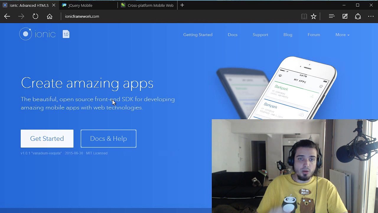The image size is (378, 213).
Task: Open a new browser tab
Action: (182, 5)
